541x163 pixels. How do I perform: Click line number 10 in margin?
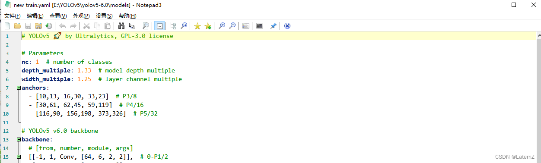tap(6, 114)
